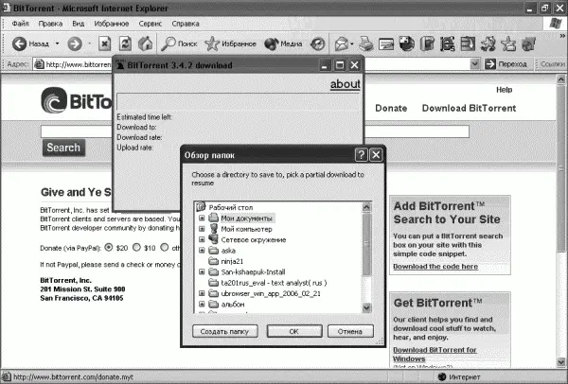568x384 pixels.
Task: Click the BitTorrent site search input field
Action: click(x=417, y=131)
